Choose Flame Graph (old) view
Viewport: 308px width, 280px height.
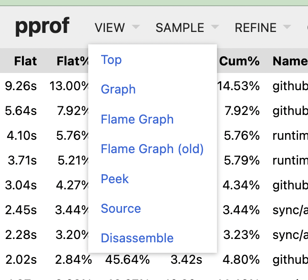pos(153,149)
